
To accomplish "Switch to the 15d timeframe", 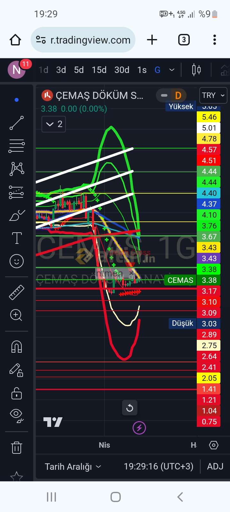I will pyautogui.click(x=99, y=70).
